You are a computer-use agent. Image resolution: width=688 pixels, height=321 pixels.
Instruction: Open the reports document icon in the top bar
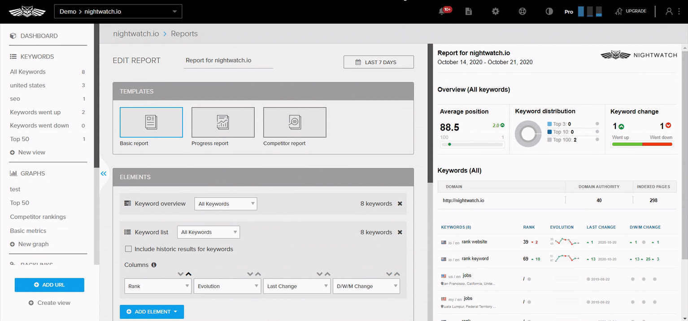coord(468,11)
